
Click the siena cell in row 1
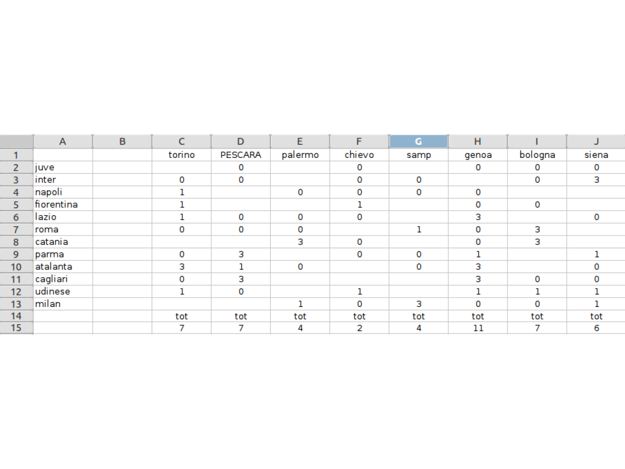(596, 155)
